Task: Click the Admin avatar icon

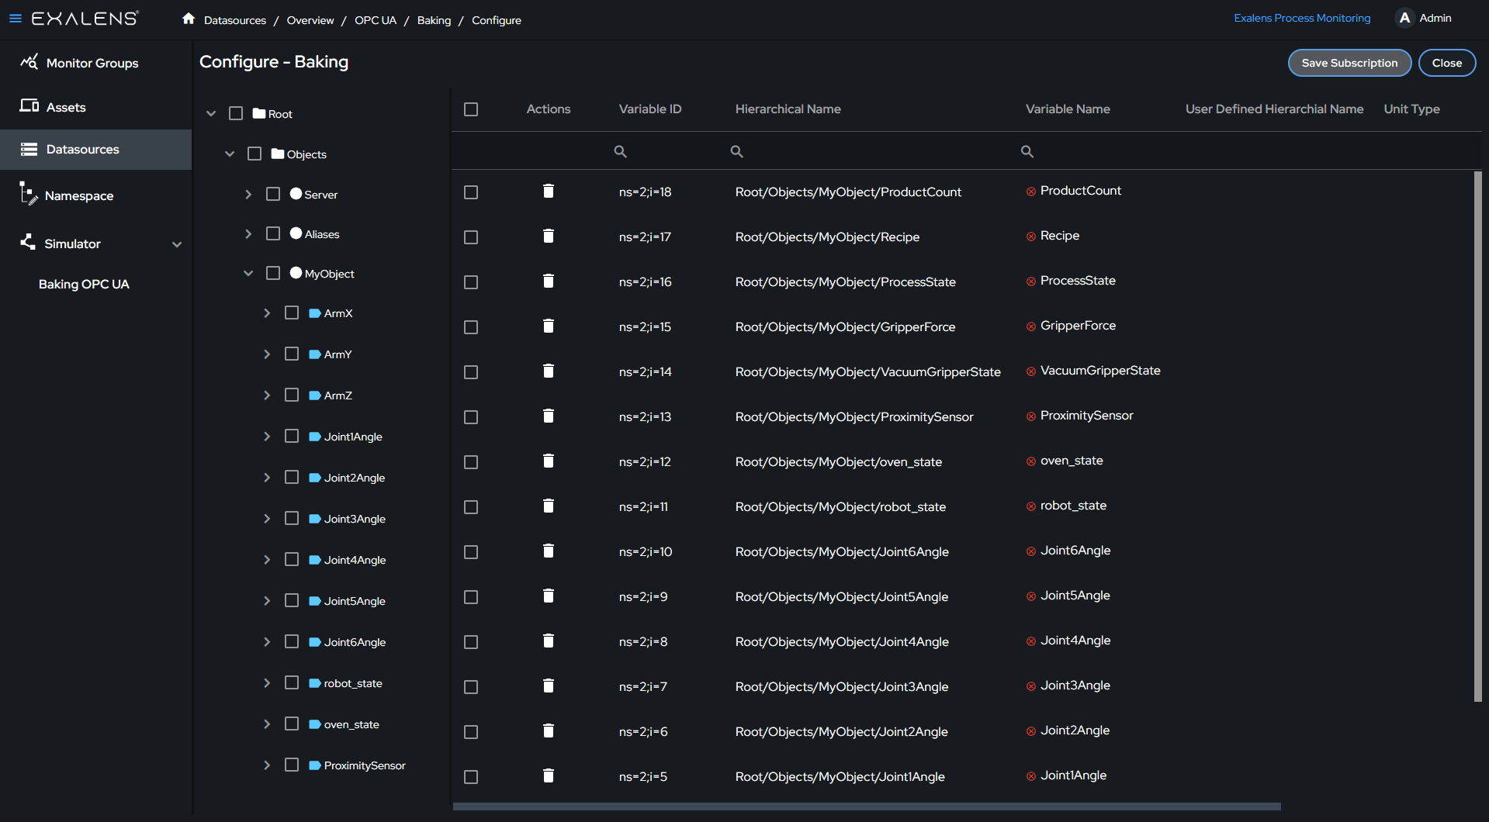Action: point(1404,18)
